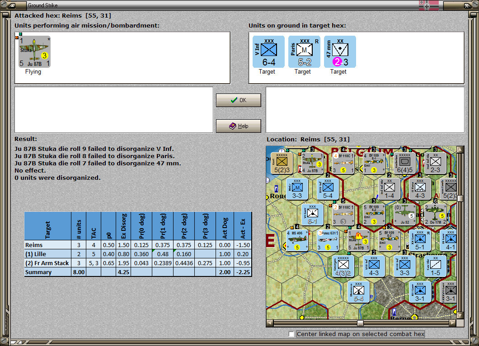The image size is (479, 346).
Task: Click the blue 3-1 garrison counter on map
Action: [420, 292]
